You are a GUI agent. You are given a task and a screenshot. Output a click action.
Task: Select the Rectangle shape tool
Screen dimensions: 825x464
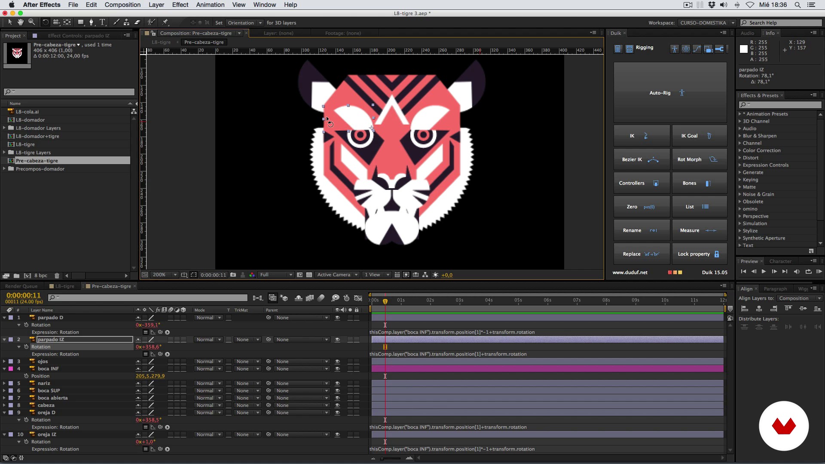(80, 22)
